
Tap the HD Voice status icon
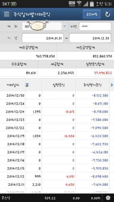coord(72,4)
